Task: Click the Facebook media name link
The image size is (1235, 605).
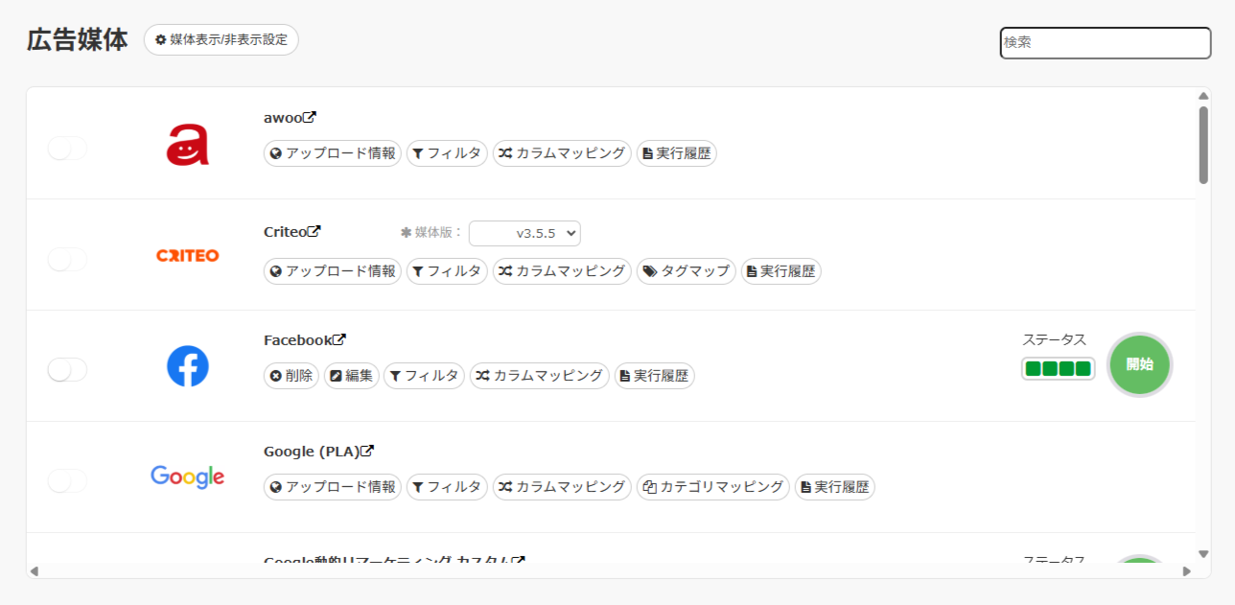Action: coord(298,340)
